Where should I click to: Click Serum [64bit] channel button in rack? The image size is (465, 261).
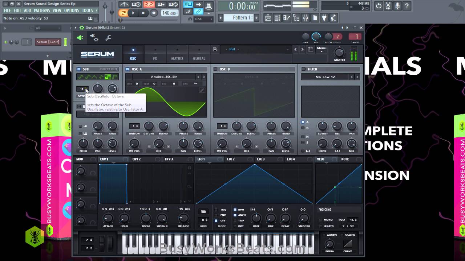click(48, 42)
